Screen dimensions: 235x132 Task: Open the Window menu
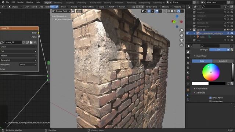coord(30,2)
